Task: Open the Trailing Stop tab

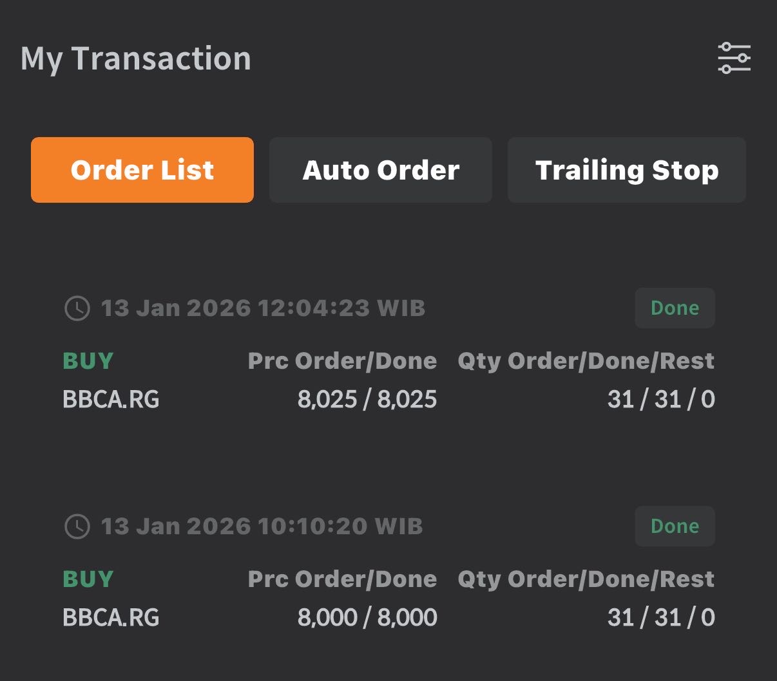Action: coord(626,170)
